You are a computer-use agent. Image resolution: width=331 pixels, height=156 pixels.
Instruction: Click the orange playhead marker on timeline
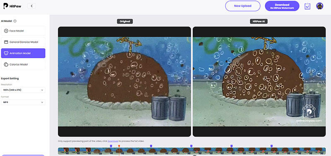coord(119,146)
